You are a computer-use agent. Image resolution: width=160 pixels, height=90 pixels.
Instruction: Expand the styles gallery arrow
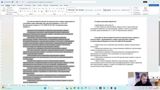[x=130, y=10]
